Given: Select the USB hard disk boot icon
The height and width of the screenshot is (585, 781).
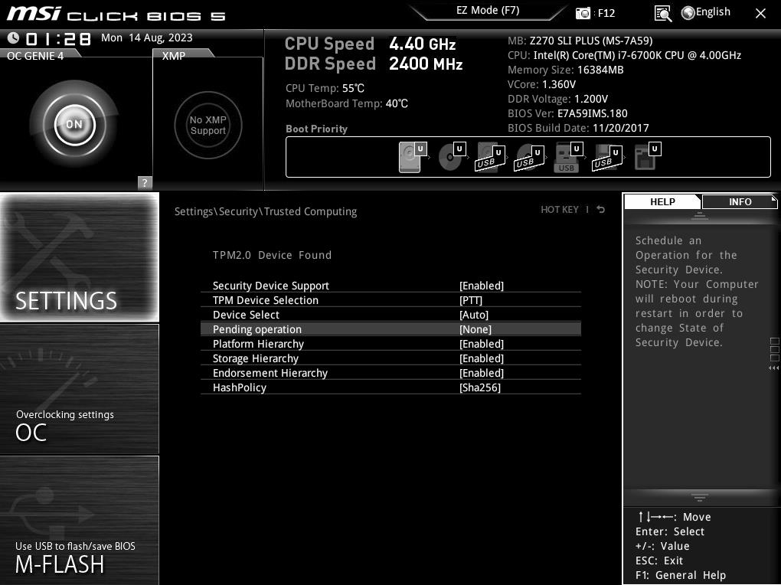Looking at the screenshot, I should pyautogui.click(x=491, y=157).
